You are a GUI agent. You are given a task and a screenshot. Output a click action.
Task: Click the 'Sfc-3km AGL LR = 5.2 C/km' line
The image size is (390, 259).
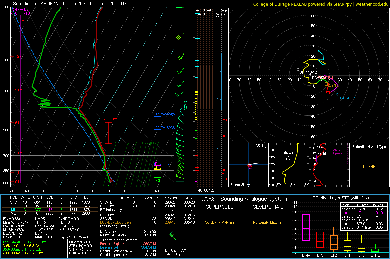point(25,242)
